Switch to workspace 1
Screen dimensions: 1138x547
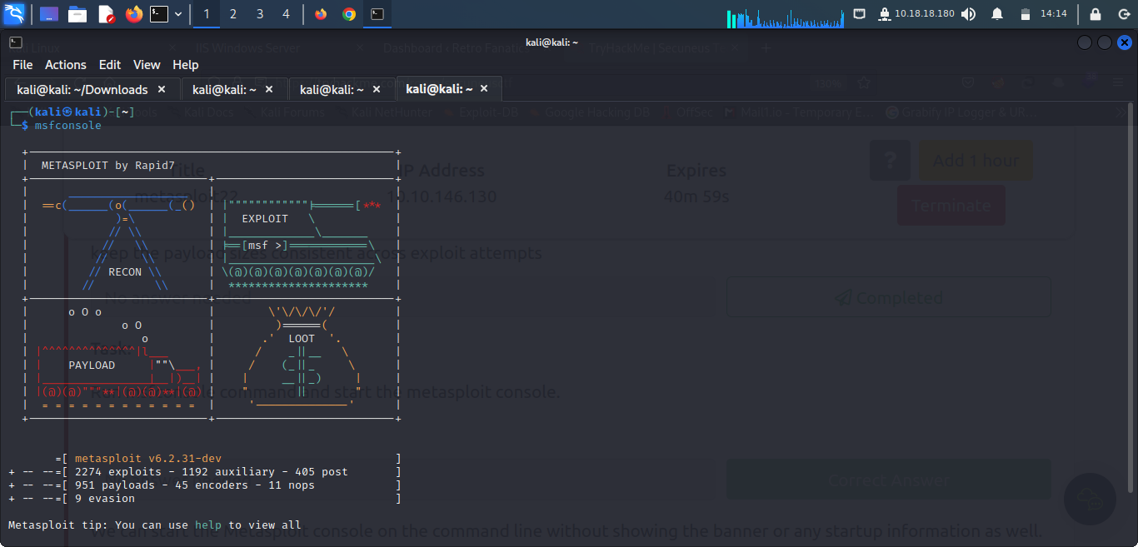pyautogui.click(x=207, y=14)
